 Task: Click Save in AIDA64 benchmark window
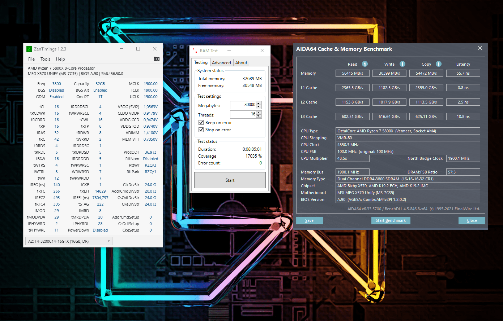310,220
